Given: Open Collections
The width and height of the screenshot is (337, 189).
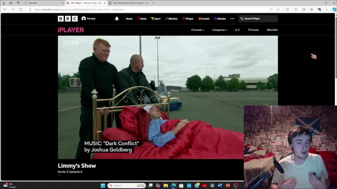Looking at the screenshot, I should pos(311,9).
